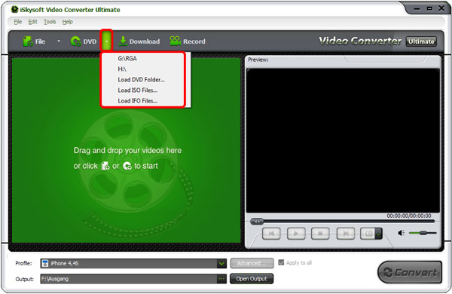Open the Profile dropdown list
452x294 pixels.
(x=221, y=263)
